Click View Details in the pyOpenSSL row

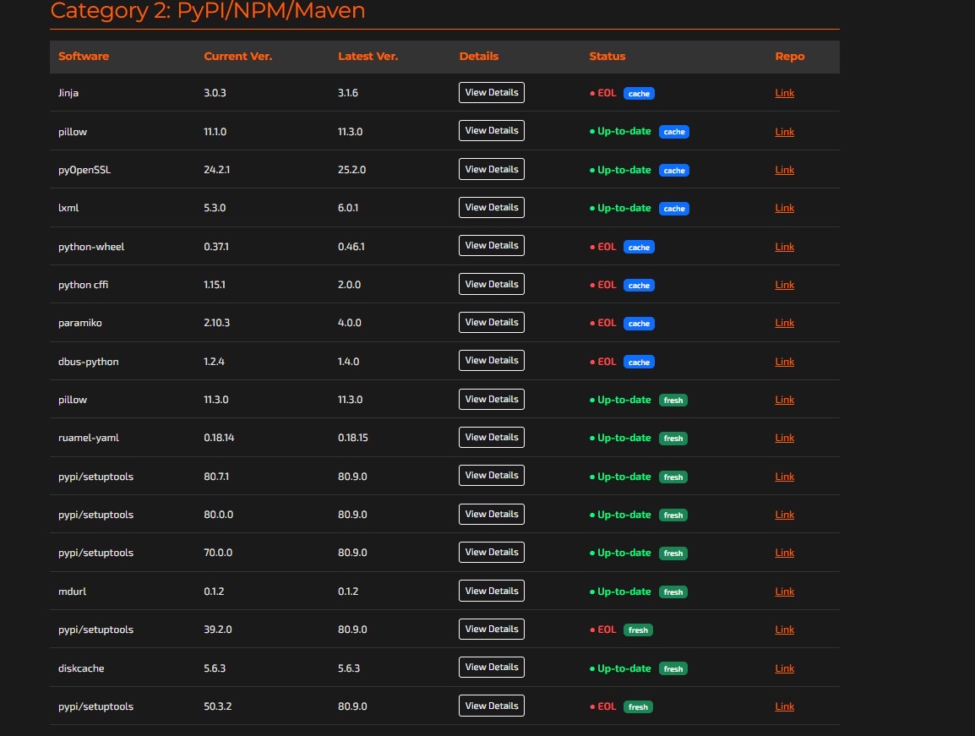click(x=491, y=169)
